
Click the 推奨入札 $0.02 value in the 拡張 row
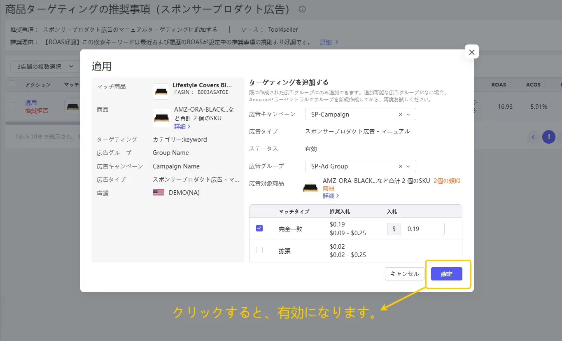[337, 247]
